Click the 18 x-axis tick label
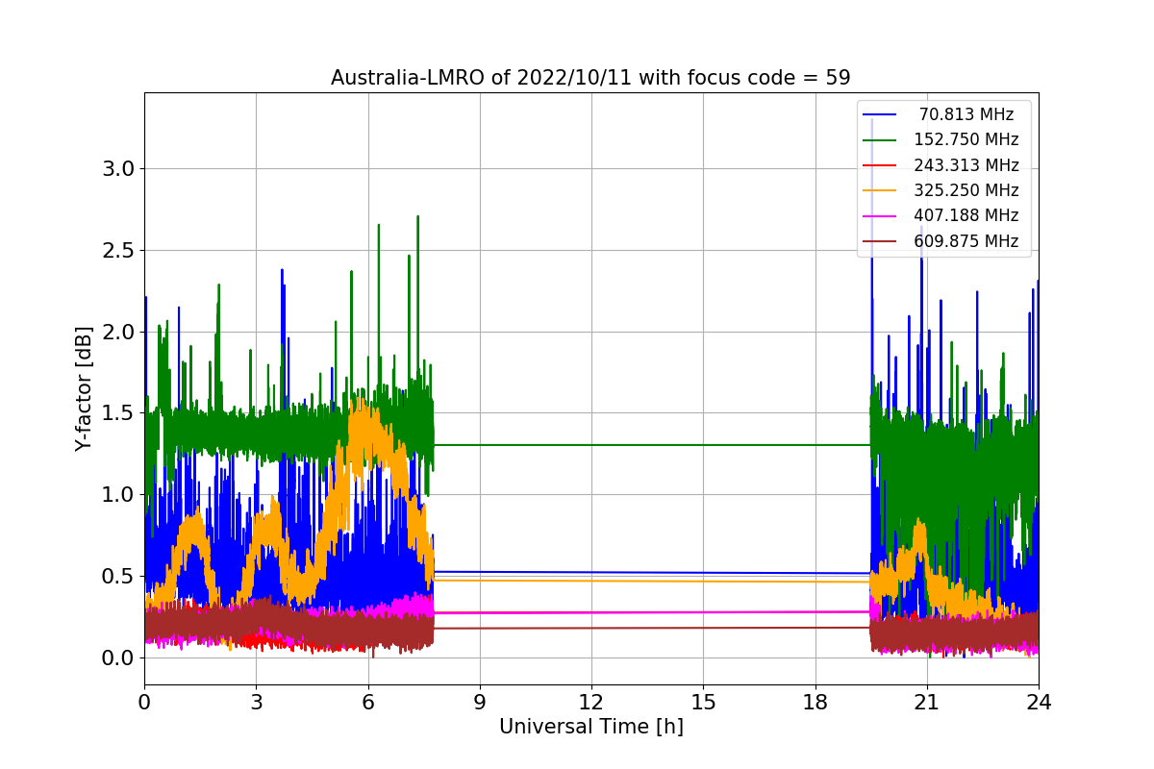 815,703
